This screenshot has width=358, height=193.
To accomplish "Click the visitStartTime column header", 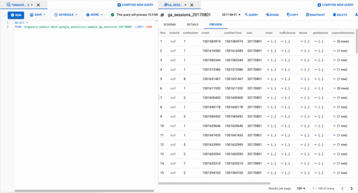I will (233, 33).
